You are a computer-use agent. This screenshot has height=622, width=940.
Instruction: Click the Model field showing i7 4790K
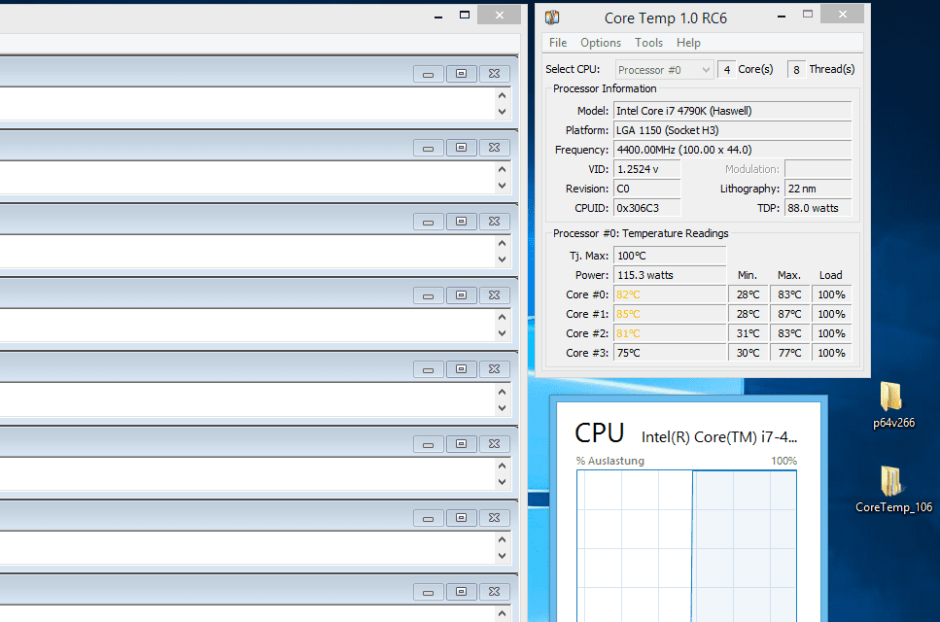(x=732, y=111)
